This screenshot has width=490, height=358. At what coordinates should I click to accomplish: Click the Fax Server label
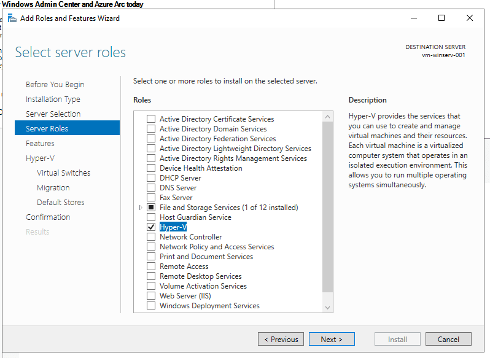pyautogui.click(x=176, y=198)
